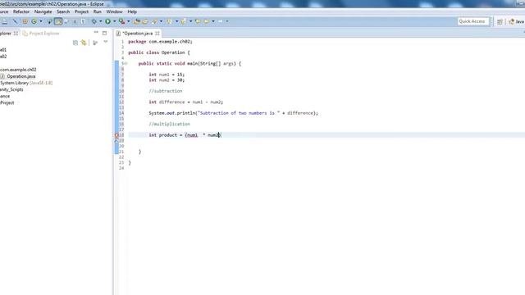Click the Forward navigation arrow icon
Viewport: 525px width, 295px height.
[221, 21]
